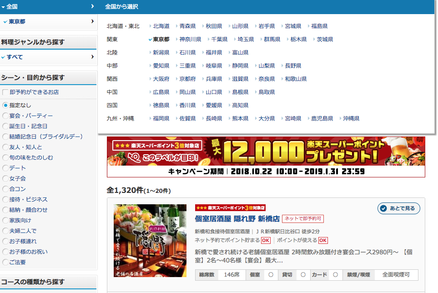Save restaurant with あとで見る button
The width and height of the screenshot is (438, 293).
(398, 208)
